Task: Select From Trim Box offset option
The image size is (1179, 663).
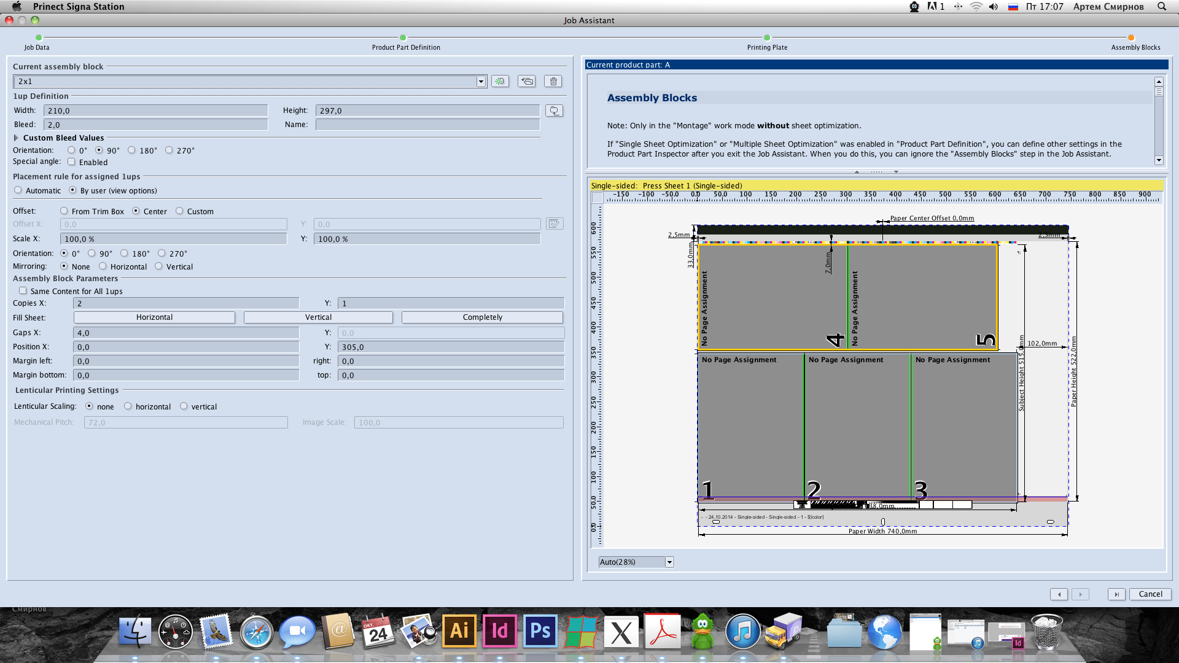Action: (64, 211)
